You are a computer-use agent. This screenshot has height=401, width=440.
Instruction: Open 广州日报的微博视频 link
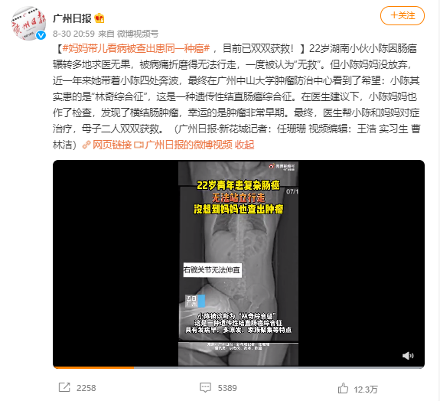[189, 145]
